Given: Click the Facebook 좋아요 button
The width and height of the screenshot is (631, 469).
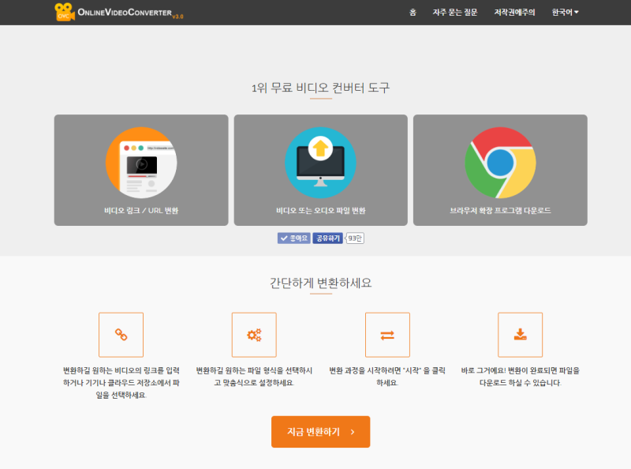Looking at the screenshot, I should point(293,238).
